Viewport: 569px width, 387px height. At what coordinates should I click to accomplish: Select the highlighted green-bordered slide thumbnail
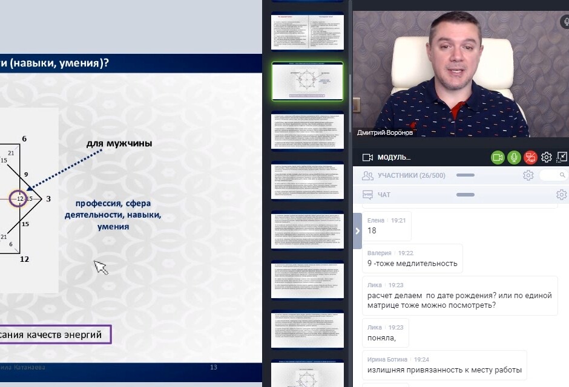point(308,80)
